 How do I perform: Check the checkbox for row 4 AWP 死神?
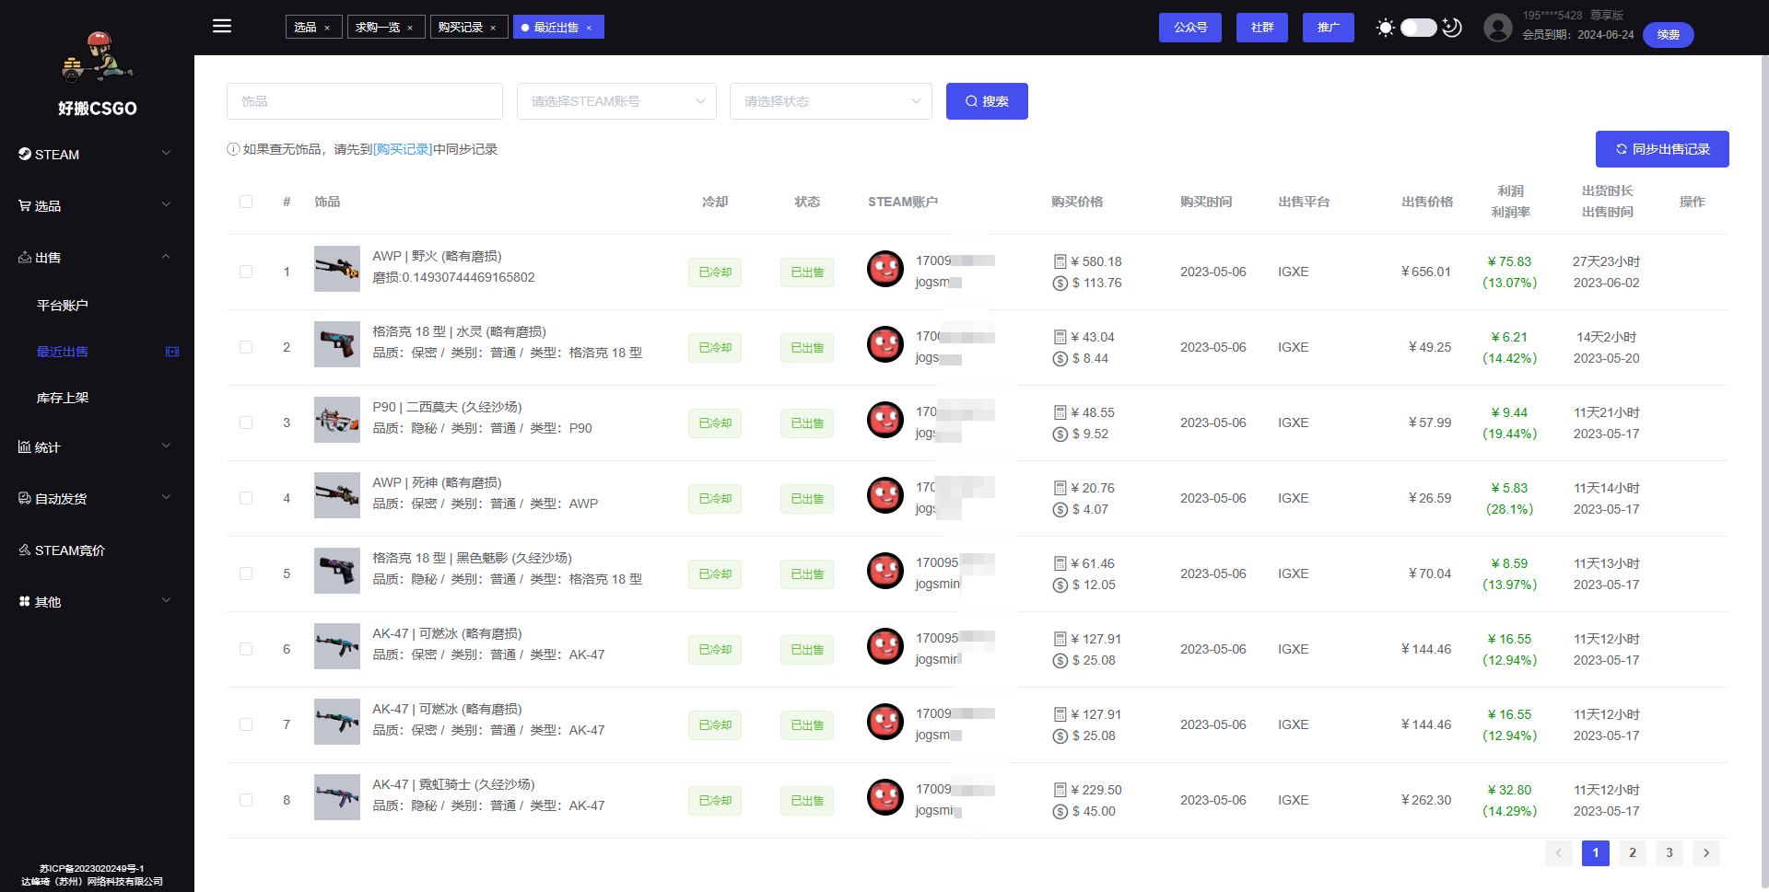(x=246, y=498)
